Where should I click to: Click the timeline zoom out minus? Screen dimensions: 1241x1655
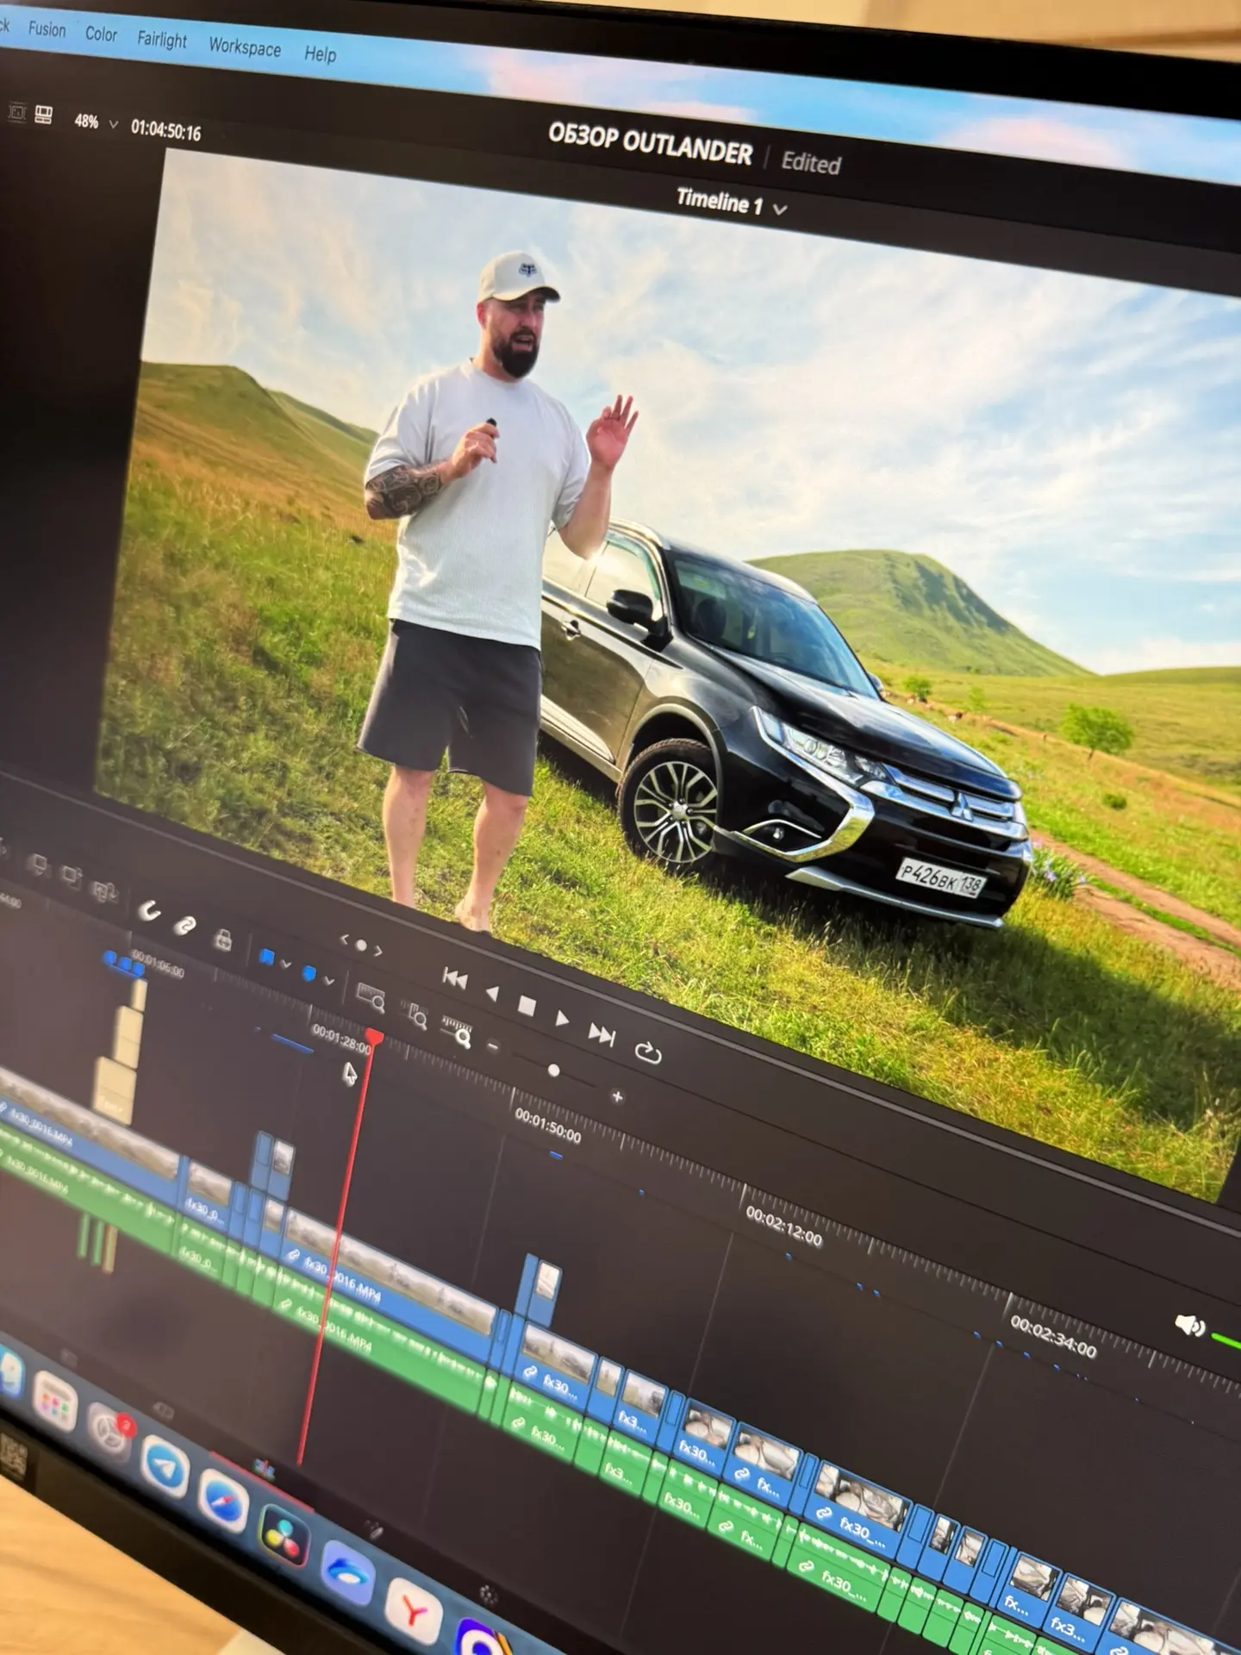click(x=493, y=1047)
